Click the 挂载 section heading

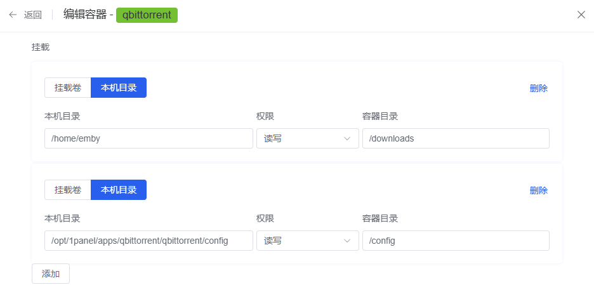click(x=41, y=47)
